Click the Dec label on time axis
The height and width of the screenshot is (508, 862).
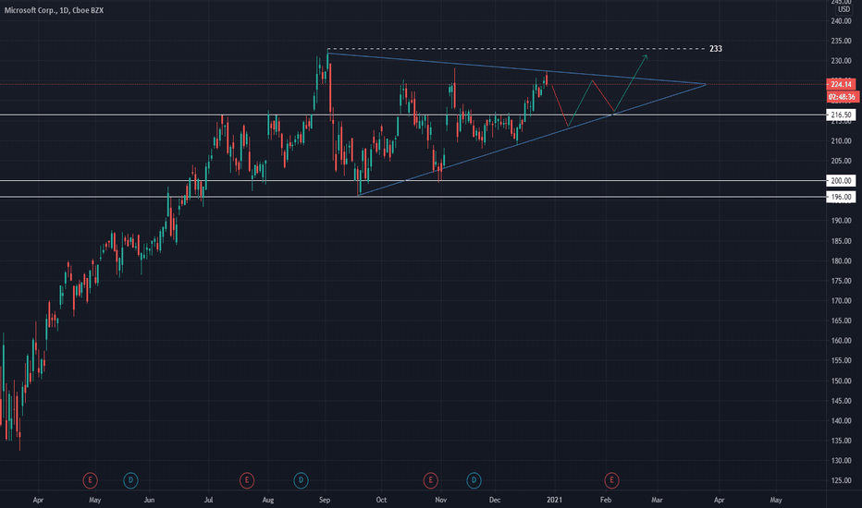495,500
